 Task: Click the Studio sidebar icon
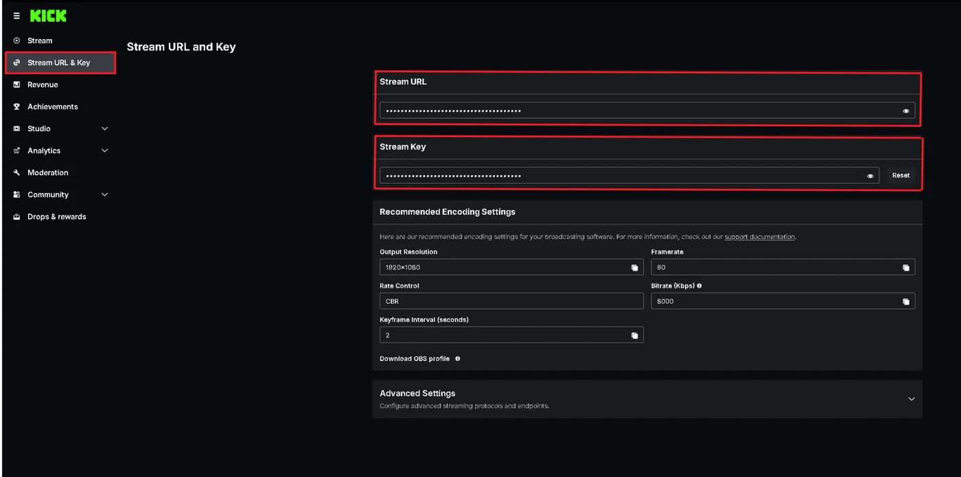[16, 128]
